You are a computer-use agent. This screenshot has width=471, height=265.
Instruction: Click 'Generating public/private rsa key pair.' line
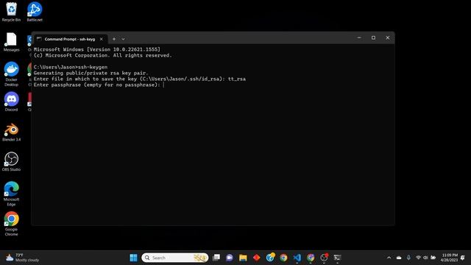coord(91,73)
